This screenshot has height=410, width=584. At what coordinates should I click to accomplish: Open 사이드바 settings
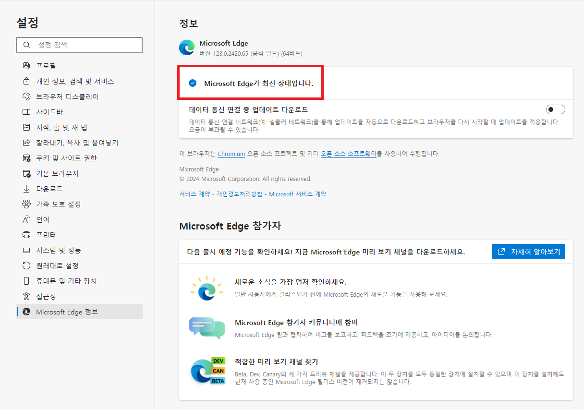tap(79, 112)
